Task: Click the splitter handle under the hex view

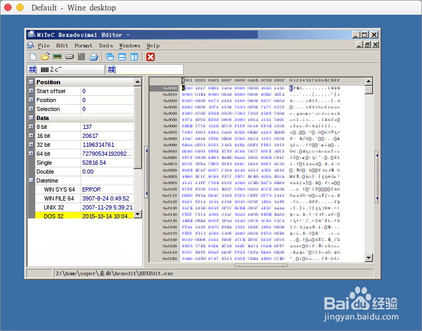Action: tap(261, 265)
